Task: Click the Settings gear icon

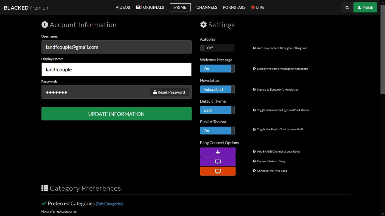Action: 204,25
